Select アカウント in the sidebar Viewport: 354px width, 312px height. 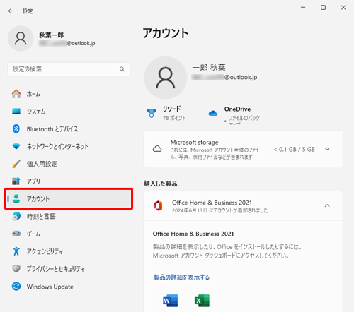click(x=69, y=199)
